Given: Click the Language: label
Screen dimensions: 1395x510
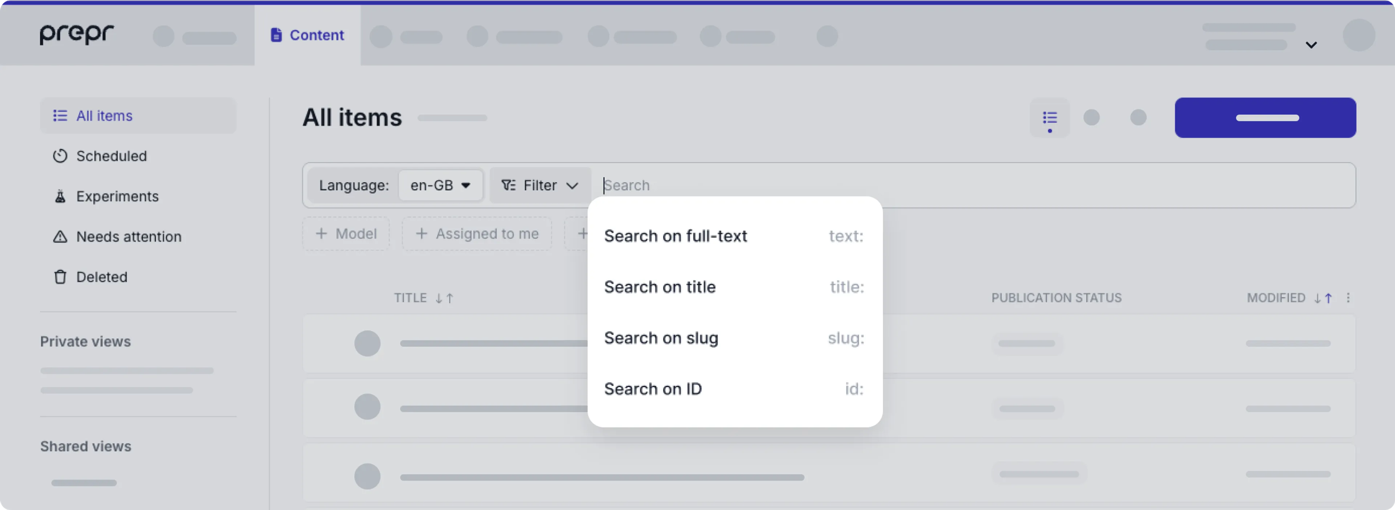Looking at the screenshot, I should tap(353, 185).
